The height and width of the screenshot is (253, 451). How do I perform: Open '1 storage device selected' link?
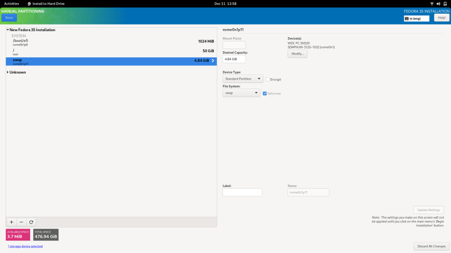point(25,246)
